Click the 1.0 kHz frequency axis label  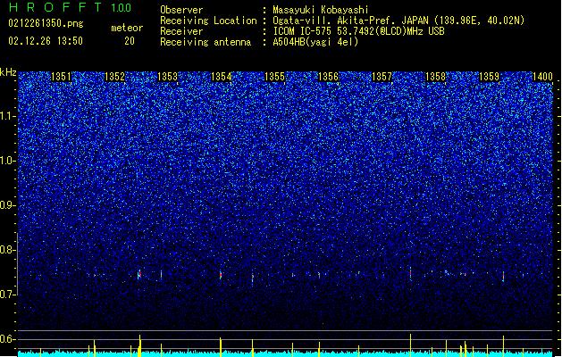[x=8, y=161]
